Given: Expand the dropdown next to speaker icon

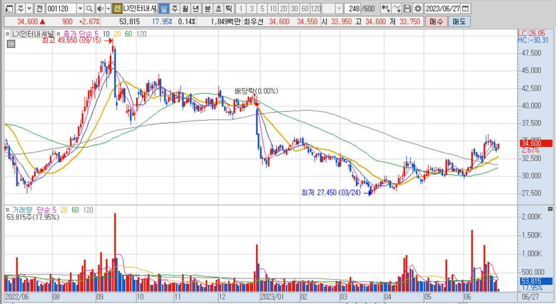Looking at the screenshot, I should tap(107, 9).
